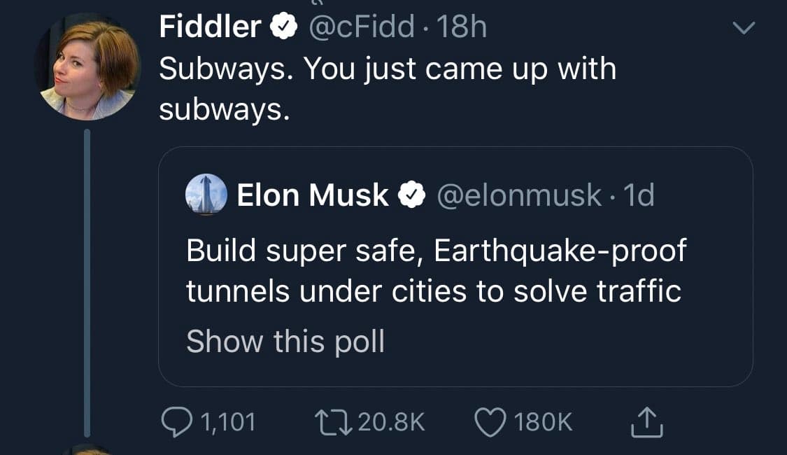The width and height of the screenshot is (787, 455).
Task: Open the @elonmusk handle
Action: click(519, 195)
